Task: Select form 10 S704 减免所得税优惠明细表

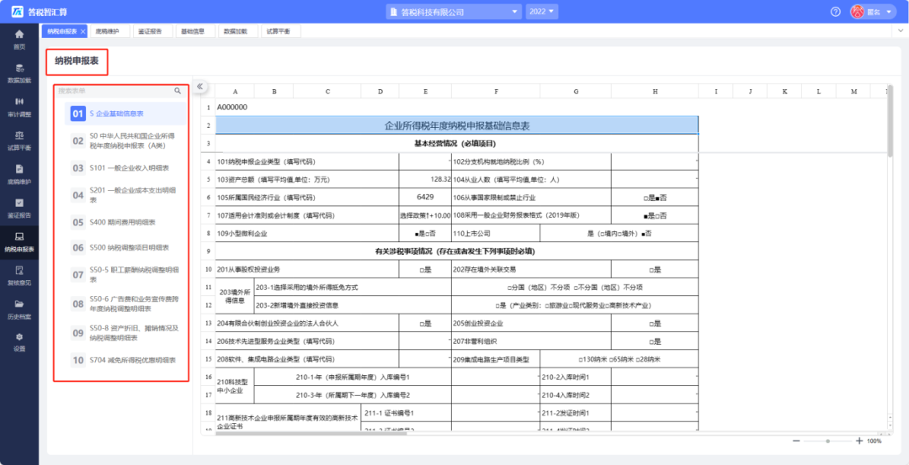Action: coord(125,360)
